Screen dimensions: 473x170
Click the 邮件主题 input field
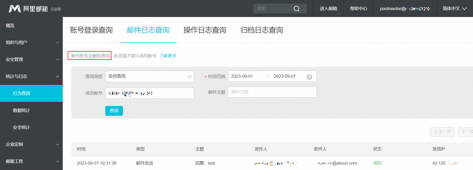272,92
